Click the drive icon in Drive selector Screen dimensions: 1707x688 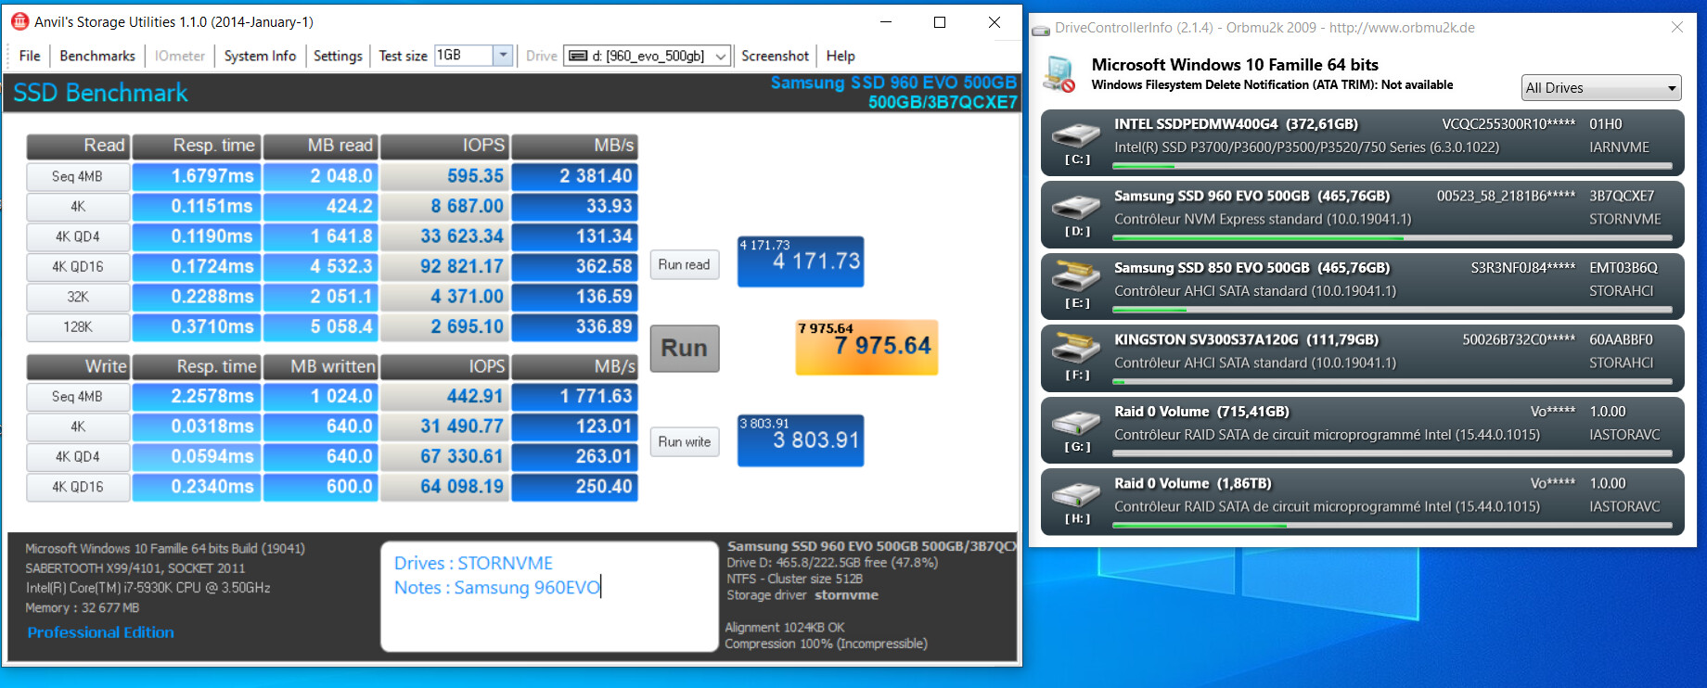(578, 56)
